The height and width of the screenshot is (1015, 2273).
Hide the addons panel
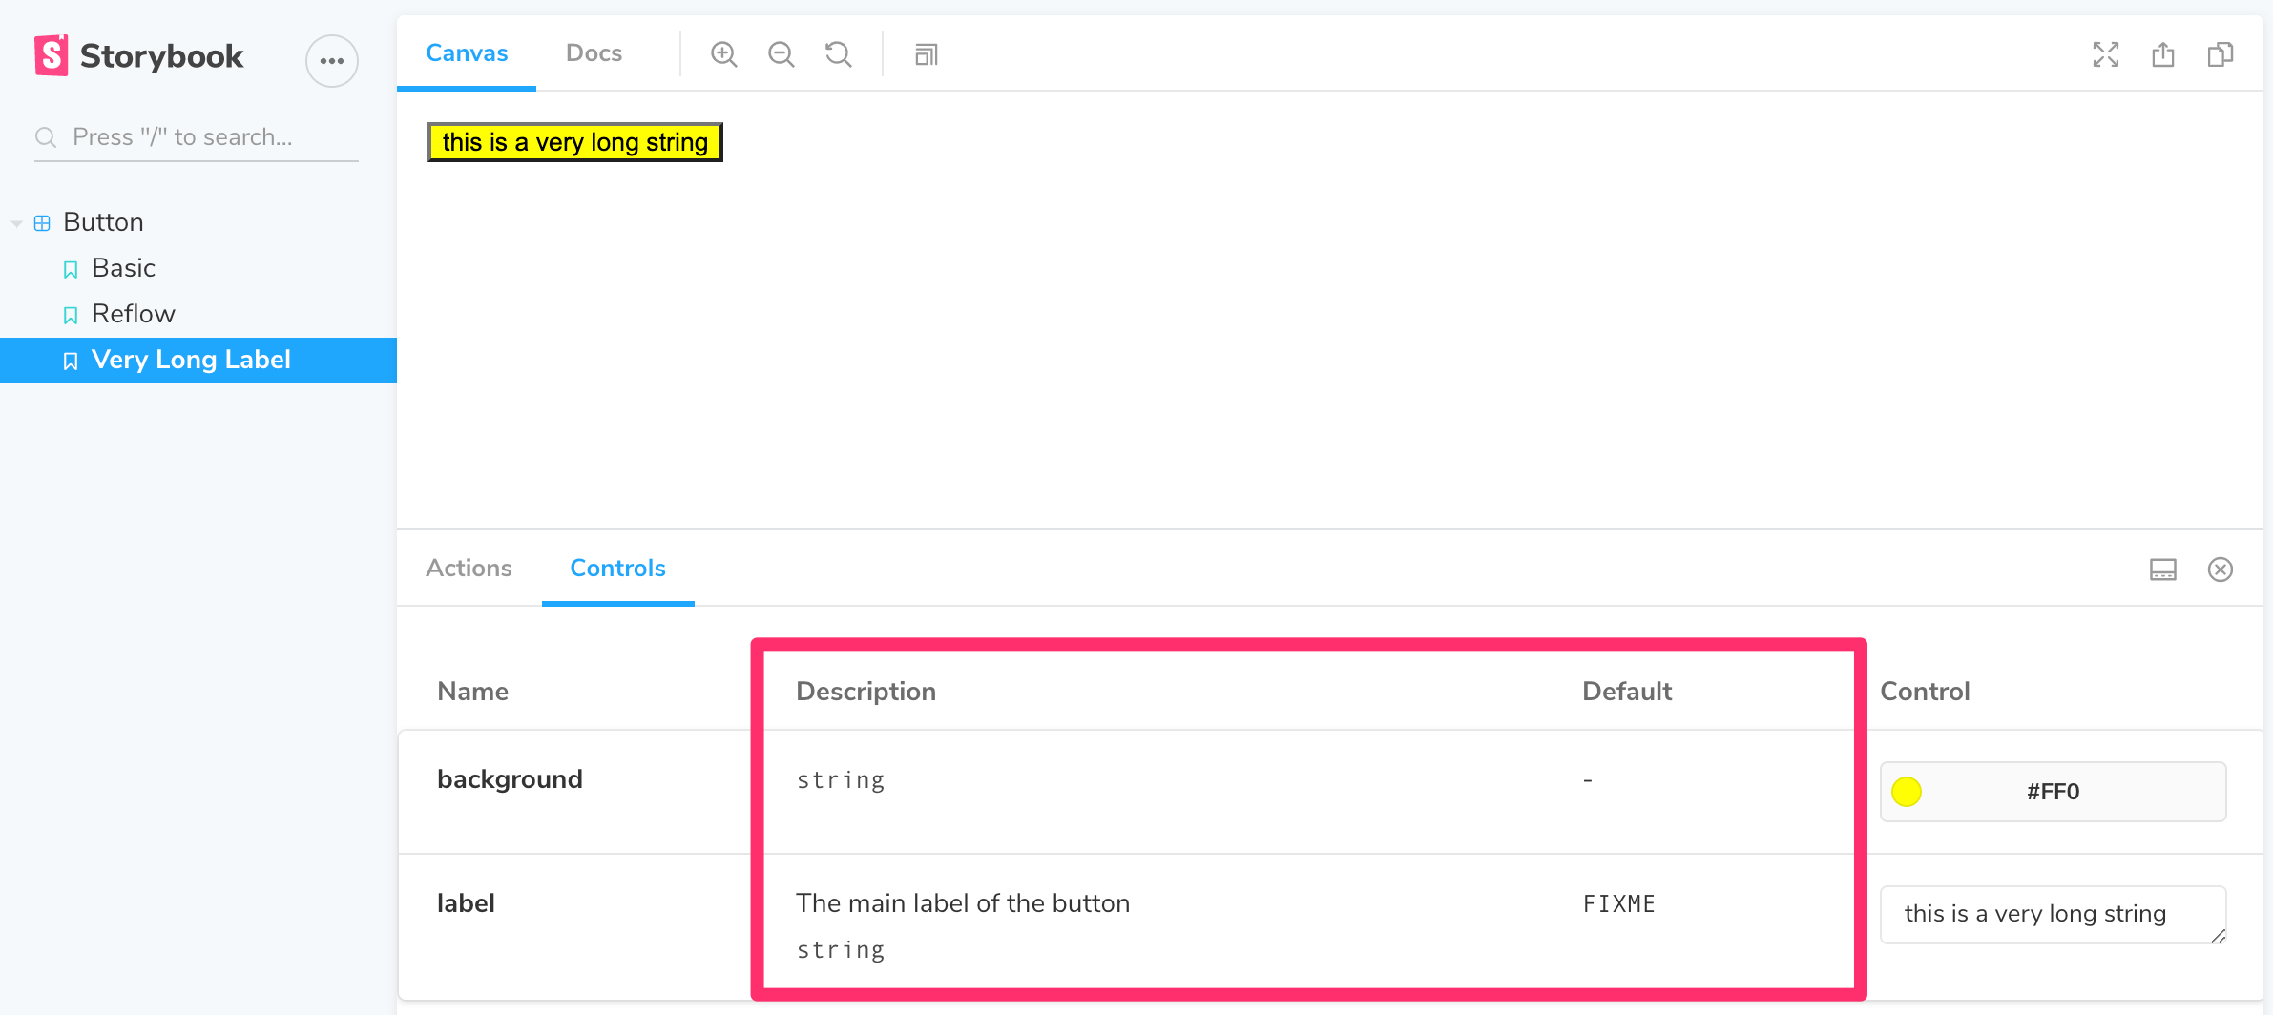coord(2220,570)
